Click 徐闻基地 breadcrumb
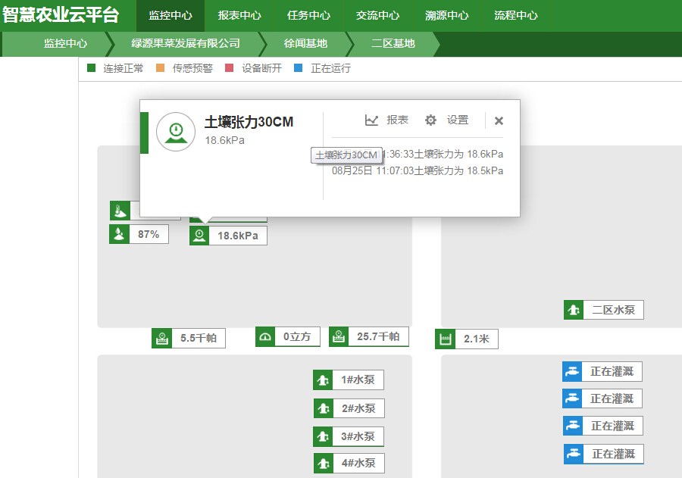The height and width of the screenshot is (478, 682). (305, 44)
